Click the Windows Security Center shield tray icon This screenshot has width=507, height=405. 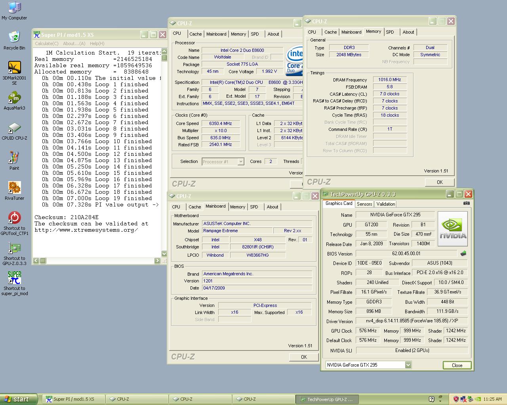(x=456, y=399)
